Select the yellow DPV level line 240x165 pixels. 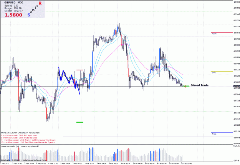point(222,71)
